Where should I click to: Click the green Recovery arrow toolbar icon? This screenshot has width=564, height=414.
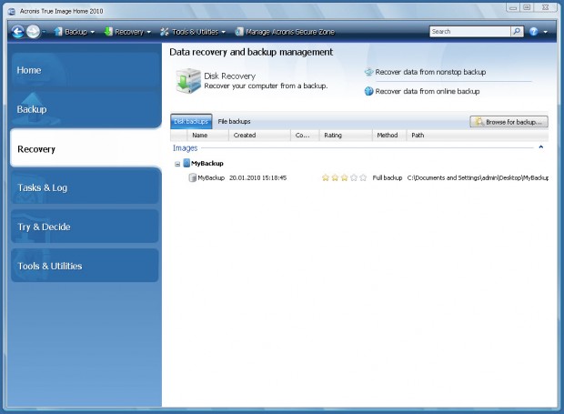[x=108, y=32]
